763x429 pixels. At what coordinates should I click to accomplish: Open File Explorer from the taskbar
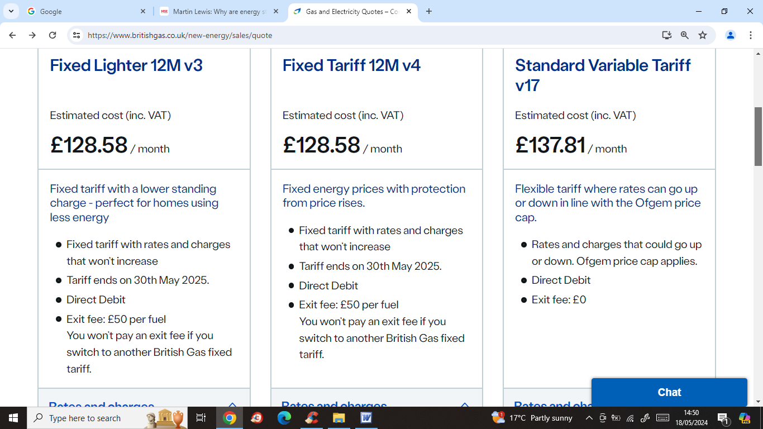tap(339, 418)
